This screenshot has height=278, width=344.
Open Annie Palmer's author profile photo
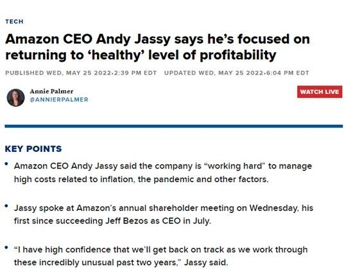point(15,98)
